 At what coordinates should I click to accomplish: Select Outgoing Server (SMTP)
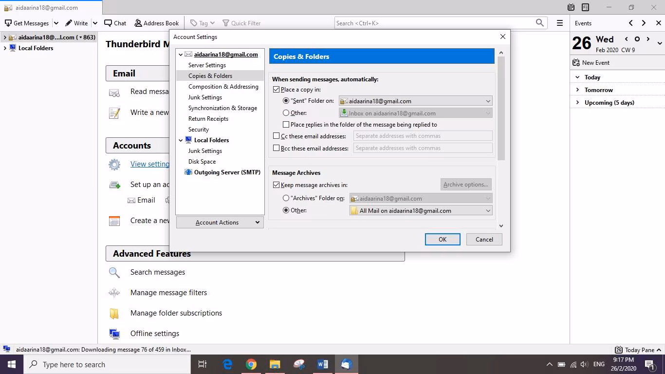point(222,172)
